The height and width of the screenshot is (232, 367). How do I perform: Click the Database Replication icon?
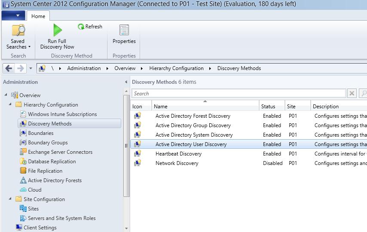(x=23, y=161)
